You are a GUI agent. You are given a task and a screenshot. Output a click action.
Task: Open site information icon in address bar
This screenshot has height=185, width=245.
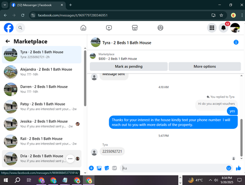33,15
